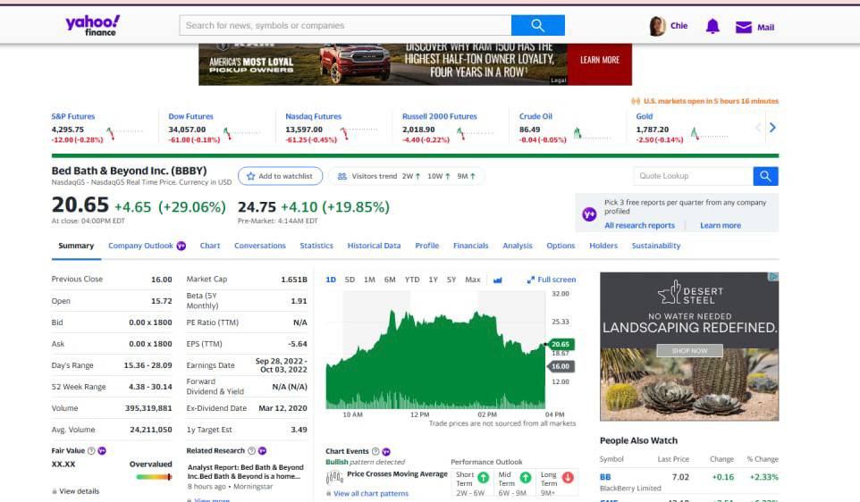Open the BB BlackBerry symbol link
The height and width of the screenshot is (502, 860).
point(605,477)
